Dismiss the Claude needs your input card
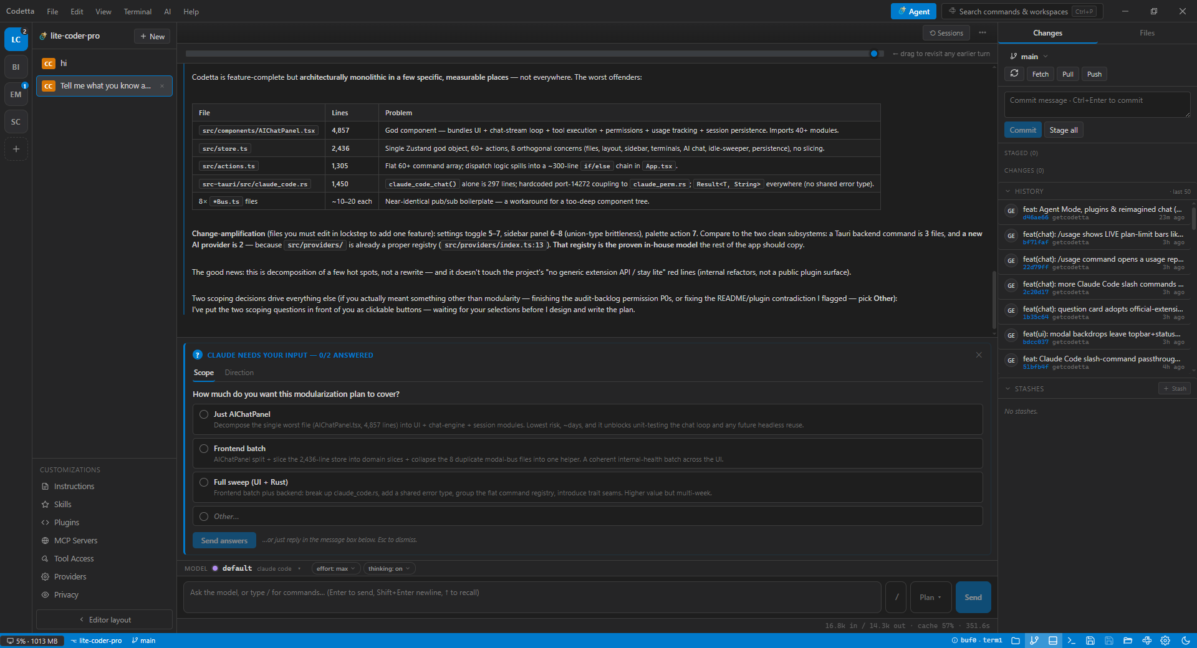 click(979, 355)
